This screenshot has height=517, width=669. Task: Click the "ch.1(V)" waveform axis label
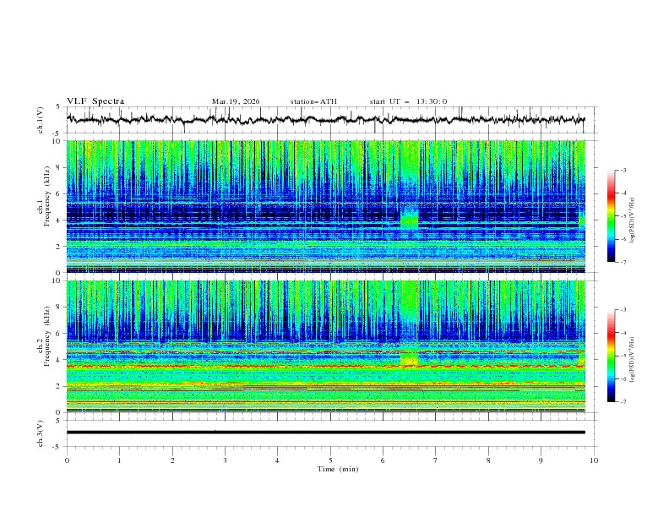point(41,120)
